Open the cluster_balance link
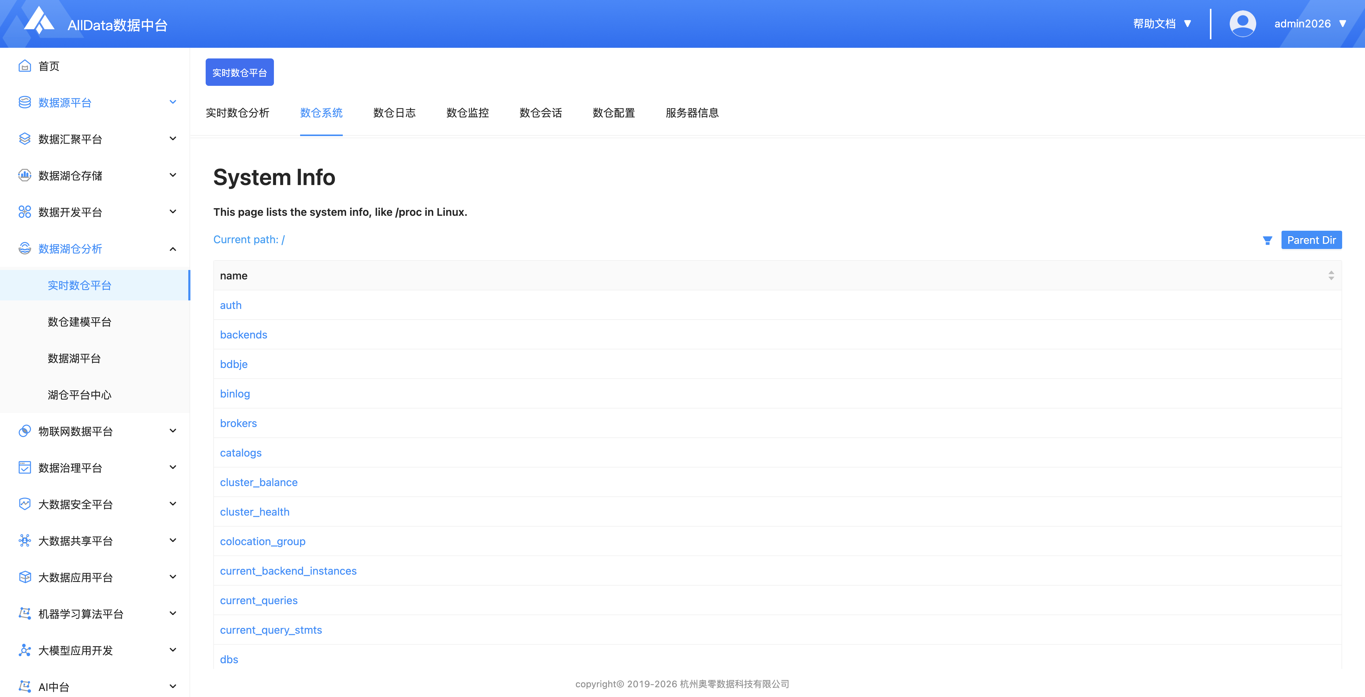The height and width of the screenshot is (697, 1365). pos(259,483)
